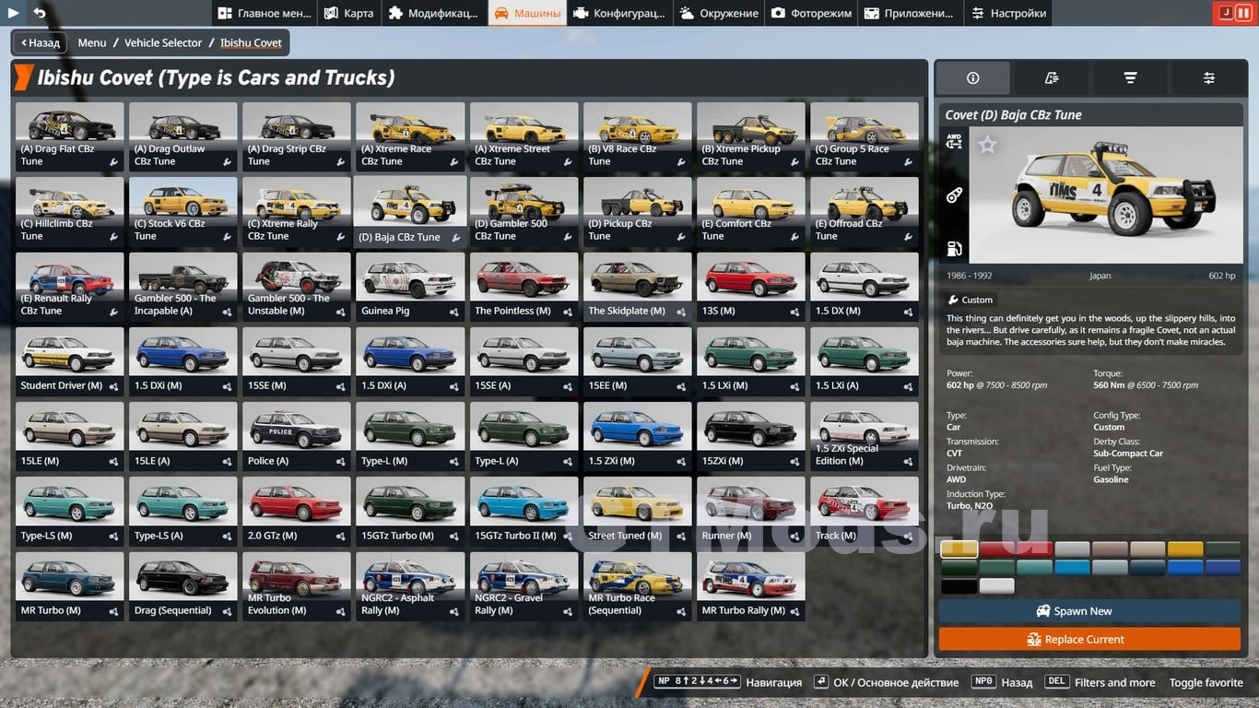The image size is (1259, 708).
Task: Select the Guinea Pig configuration thumbnail
Action: 409,286
